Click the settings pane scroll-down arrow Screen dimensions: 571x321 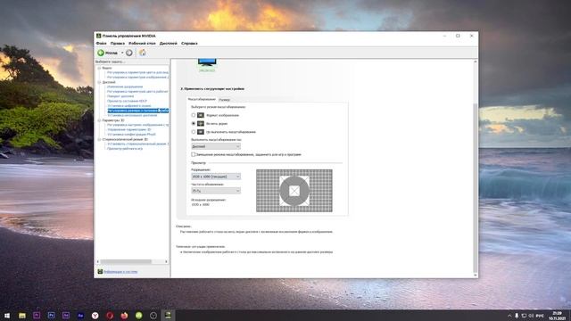[x=476, y=276]
